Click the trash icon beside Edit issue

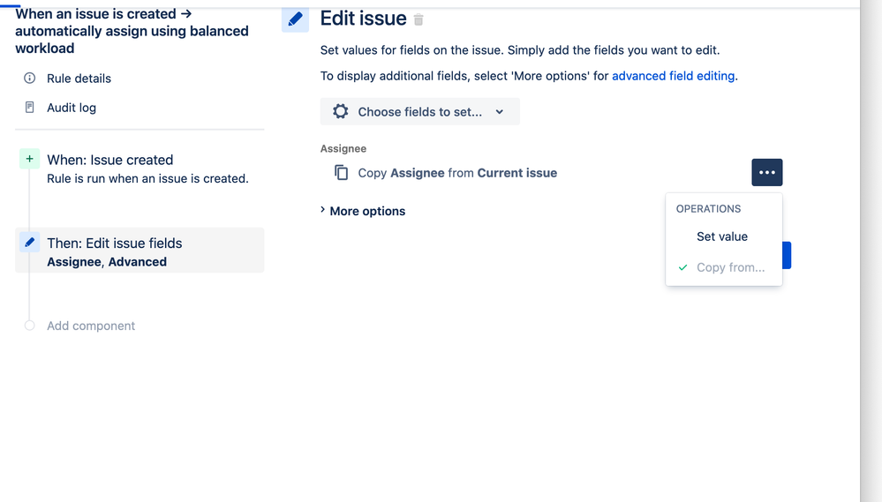click(x=418, y=19)
